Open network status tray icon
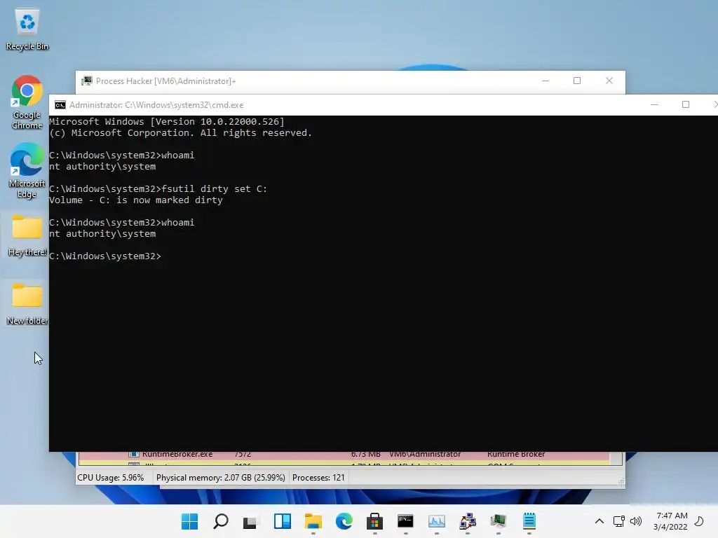718x538 pixels. [x=618, y=521]
